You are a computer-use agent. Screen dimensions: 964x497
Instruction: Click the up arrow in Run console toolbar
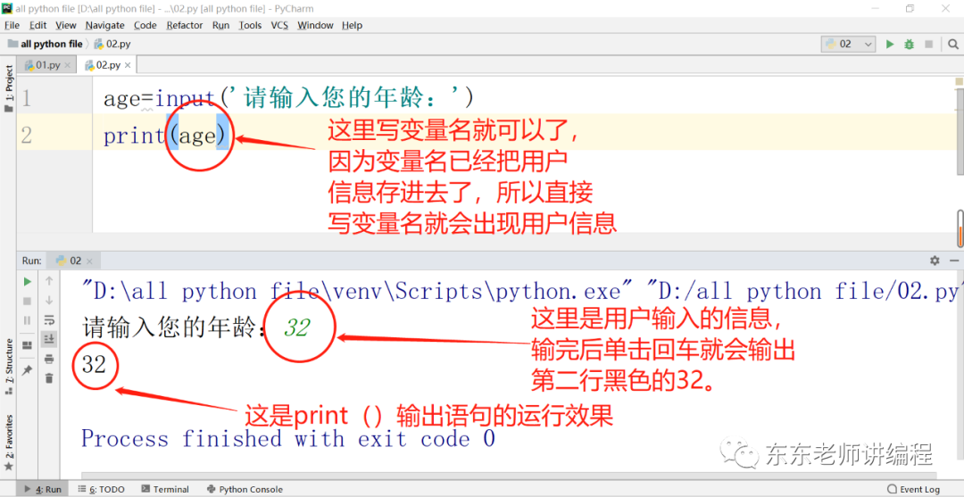click(x=50, y=281)
